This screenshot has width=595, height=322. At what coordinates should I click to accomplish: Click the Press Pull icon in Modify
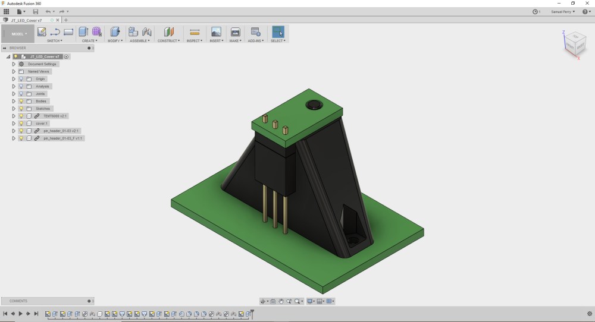pyautogui.click(x=115, y=32)
